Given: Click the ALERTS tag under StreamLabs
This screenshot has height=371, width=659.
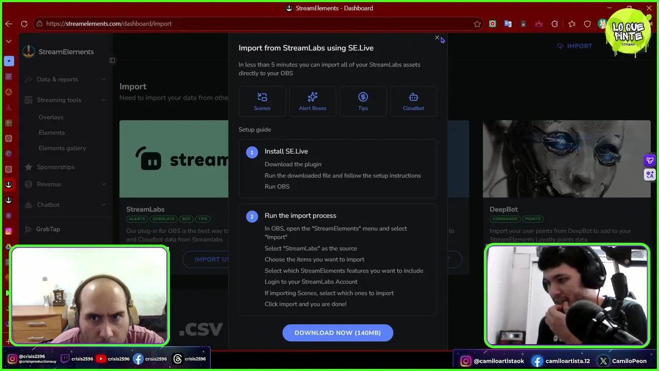Looking at the screenshot, I should pos(137,219).
